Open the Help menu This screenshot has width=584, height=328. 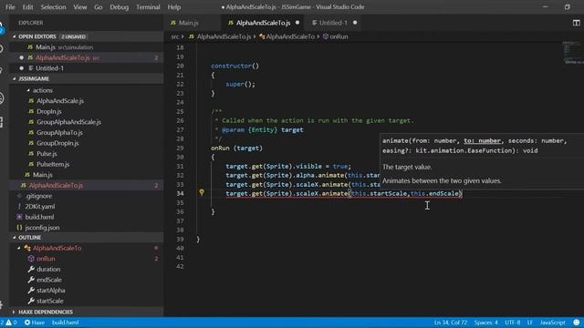pyautogui.click(x=174, y=7)
